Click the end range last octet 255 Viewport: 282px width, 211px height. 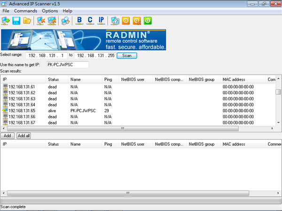pyautogui.click(x=111, y=56)
